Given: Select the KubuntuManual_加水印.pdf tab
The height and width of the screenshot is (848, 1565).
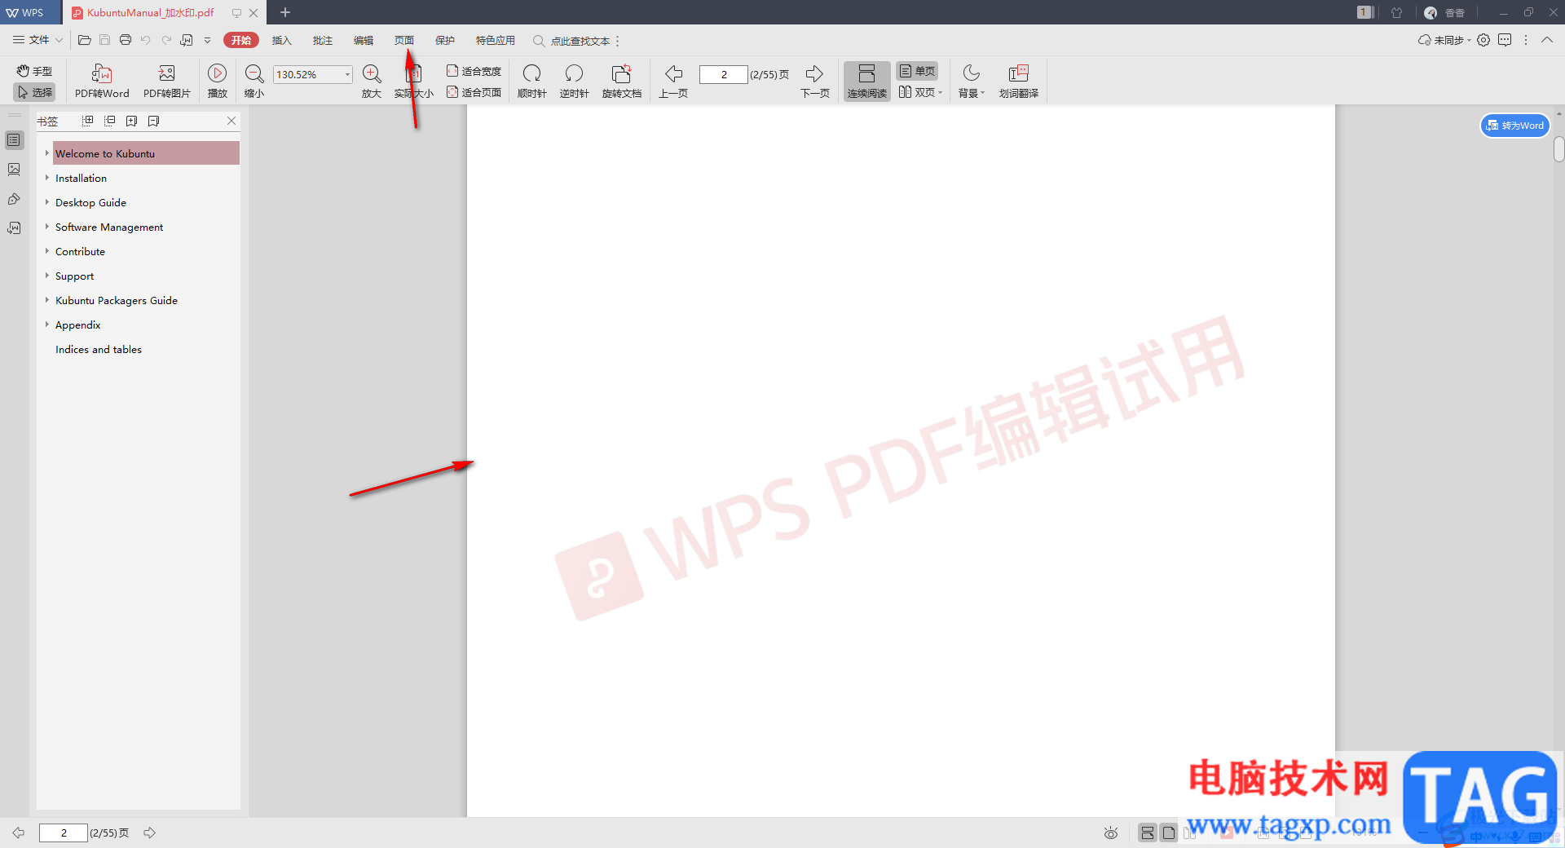Looking at the screenshot, I should (150, 12).
